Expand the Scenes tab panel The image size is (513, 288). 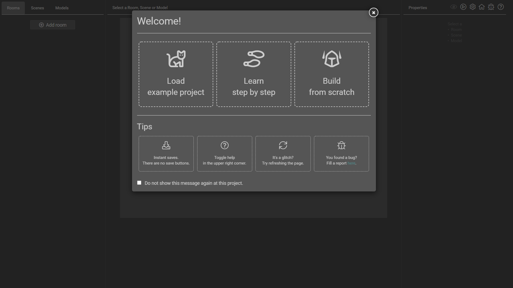click(37, 8)
